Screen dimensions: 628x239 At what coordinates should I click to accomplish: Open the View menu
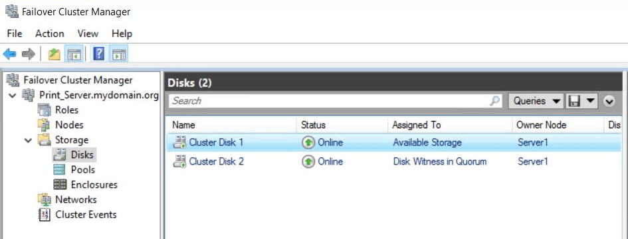pyautogui.click(x=88, y=34)
